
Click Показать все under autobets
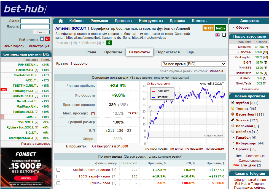pos(250,89)
